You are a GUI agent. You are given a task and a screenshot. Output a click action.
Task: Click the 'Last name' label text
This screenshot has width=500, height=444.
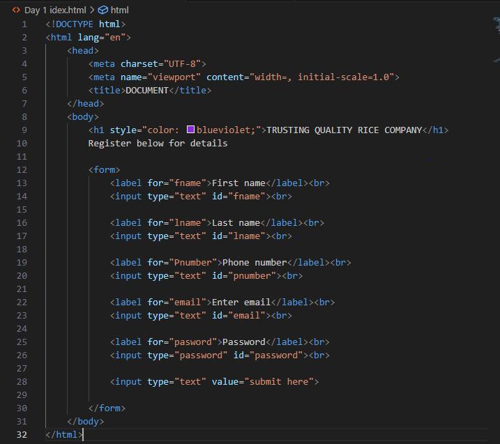coord(236,223)
